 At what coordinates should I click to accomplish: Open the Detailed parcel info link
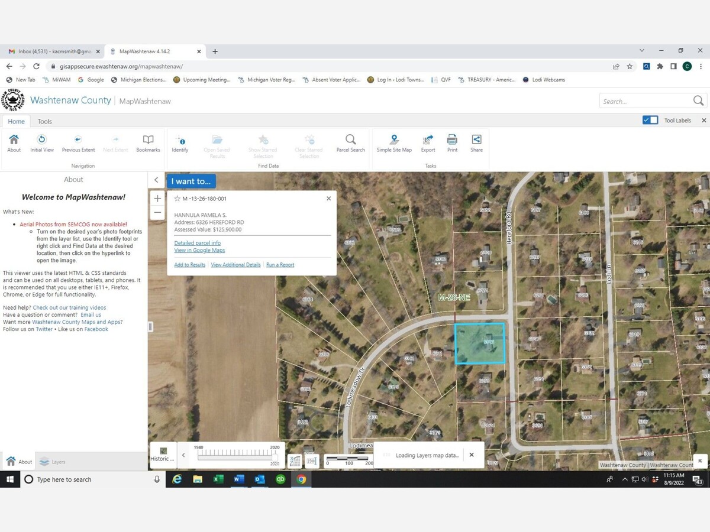pos(197,243)
